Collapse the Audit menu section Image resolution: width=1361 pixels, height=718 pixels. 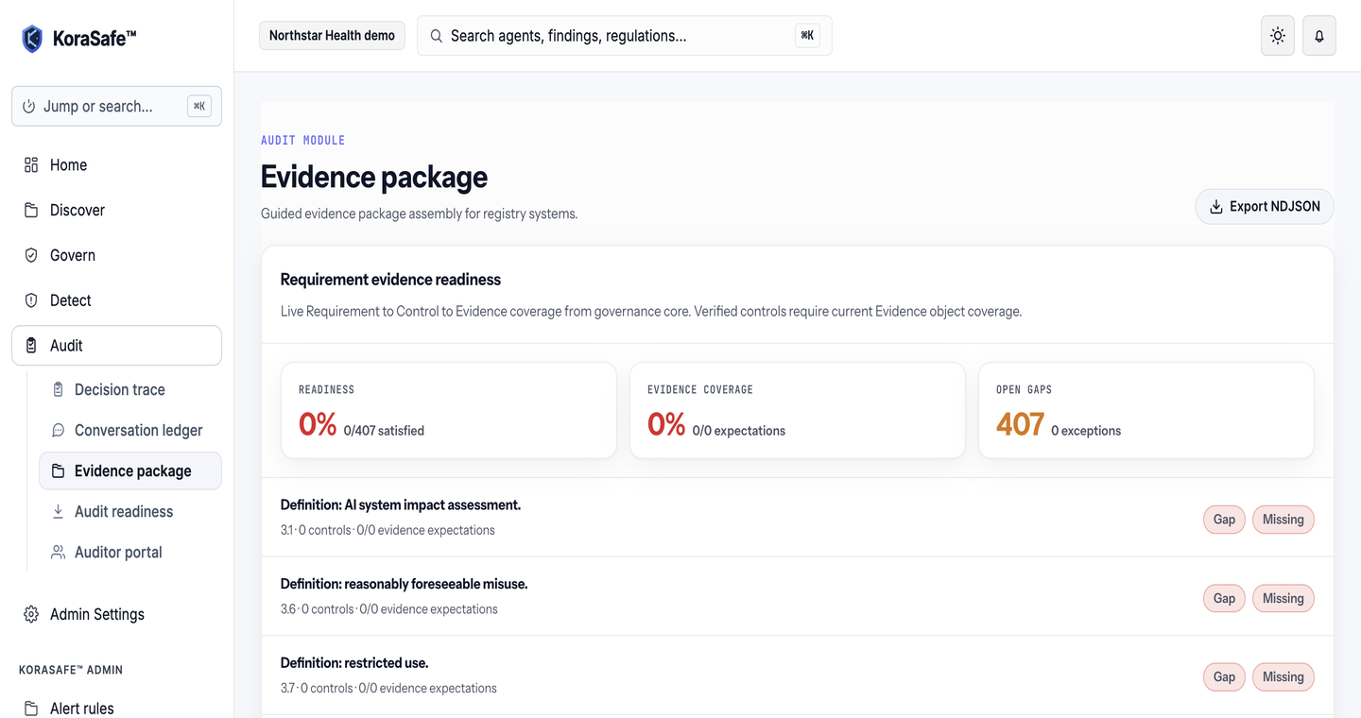[x=116, y=346]
